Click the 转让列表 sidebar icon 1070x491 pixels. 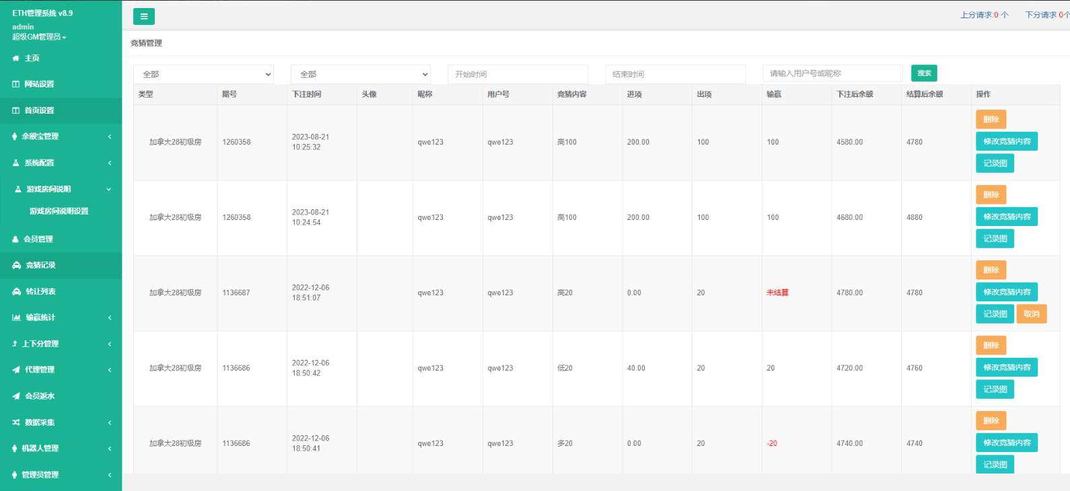[17, 292]
